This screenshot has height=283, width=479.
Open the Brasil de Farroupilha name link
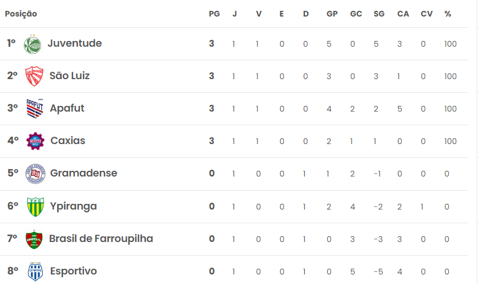coord(101,239)
